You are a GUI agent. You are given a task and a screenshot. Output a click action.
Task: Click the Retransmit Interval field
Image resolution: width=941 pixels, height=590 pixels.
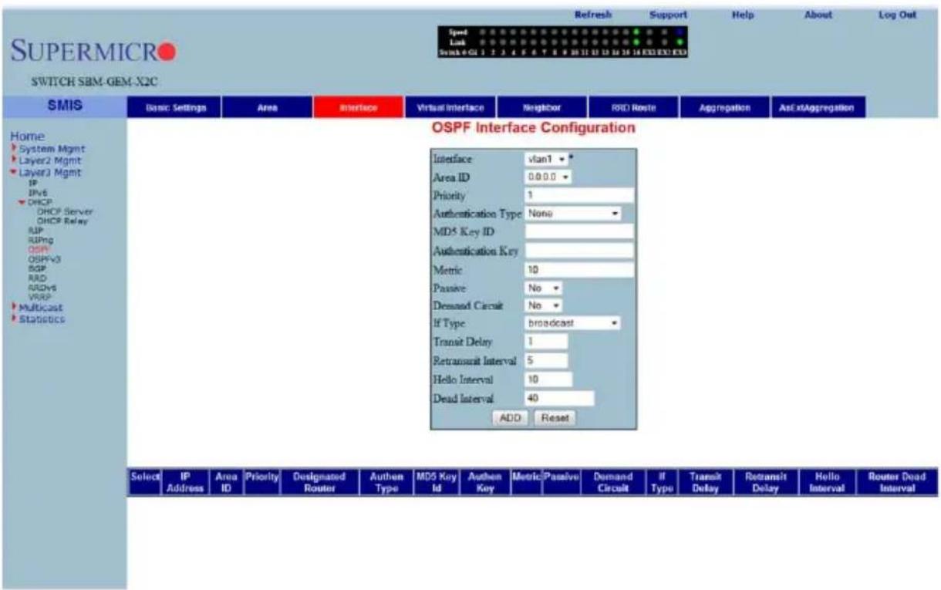tap(546, 360)
